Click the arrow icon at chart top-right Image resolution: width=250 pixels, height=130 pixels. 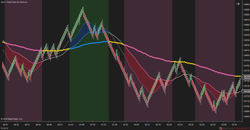coord(238,4)
